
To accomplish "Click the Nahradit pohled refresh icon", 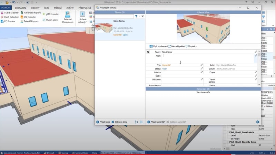I will coord(170,46).
